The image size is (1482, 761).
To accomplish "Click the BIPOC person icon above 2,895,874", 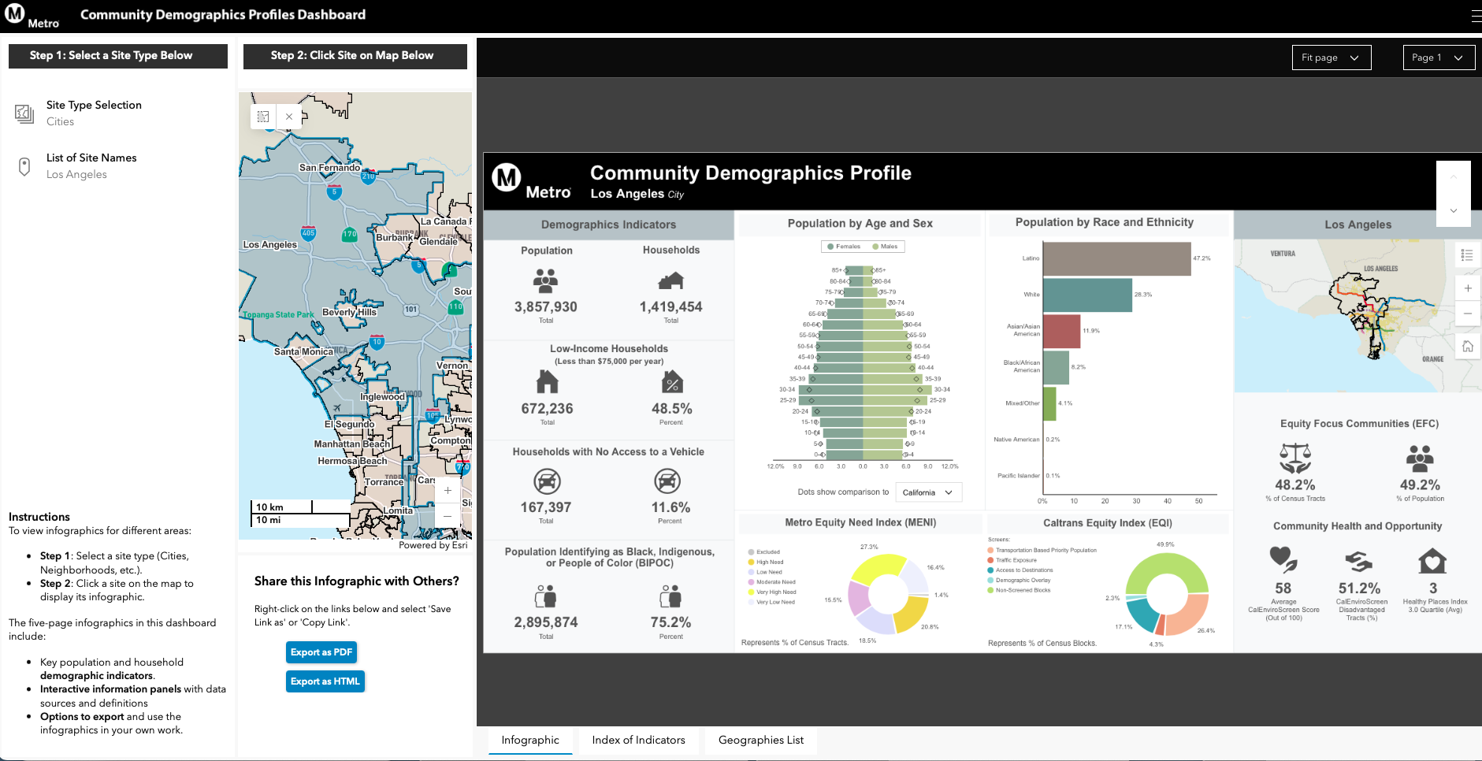I will pos(545,596).
